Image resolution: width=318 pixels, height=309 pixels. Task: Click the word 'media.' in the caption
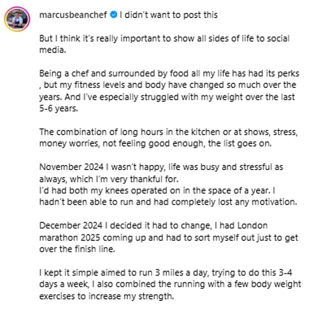click(53, 50)
